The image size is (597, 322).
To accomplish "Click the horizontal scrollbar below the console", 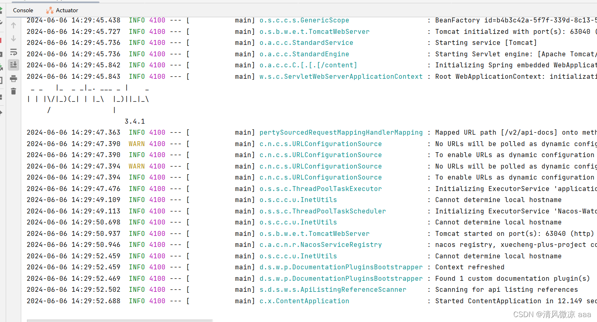I will point(120,320).
